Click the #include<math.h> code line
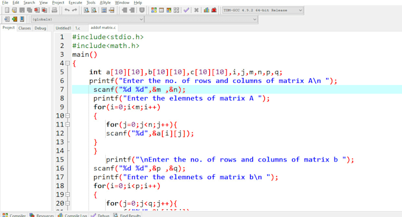The image size is (402, 217). click(106, 46)
